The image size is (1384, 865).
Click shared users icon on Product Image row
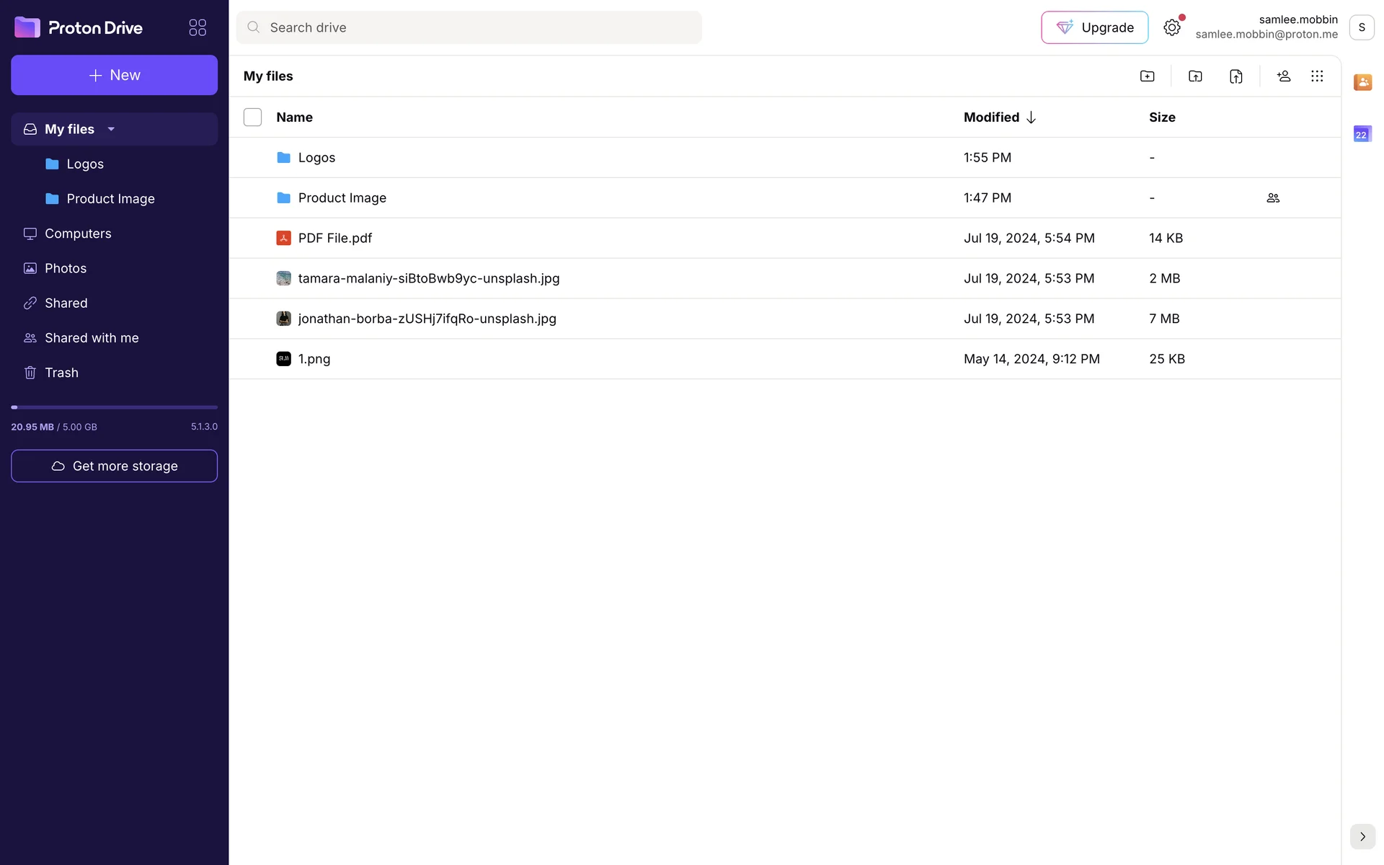[1273, 198]
